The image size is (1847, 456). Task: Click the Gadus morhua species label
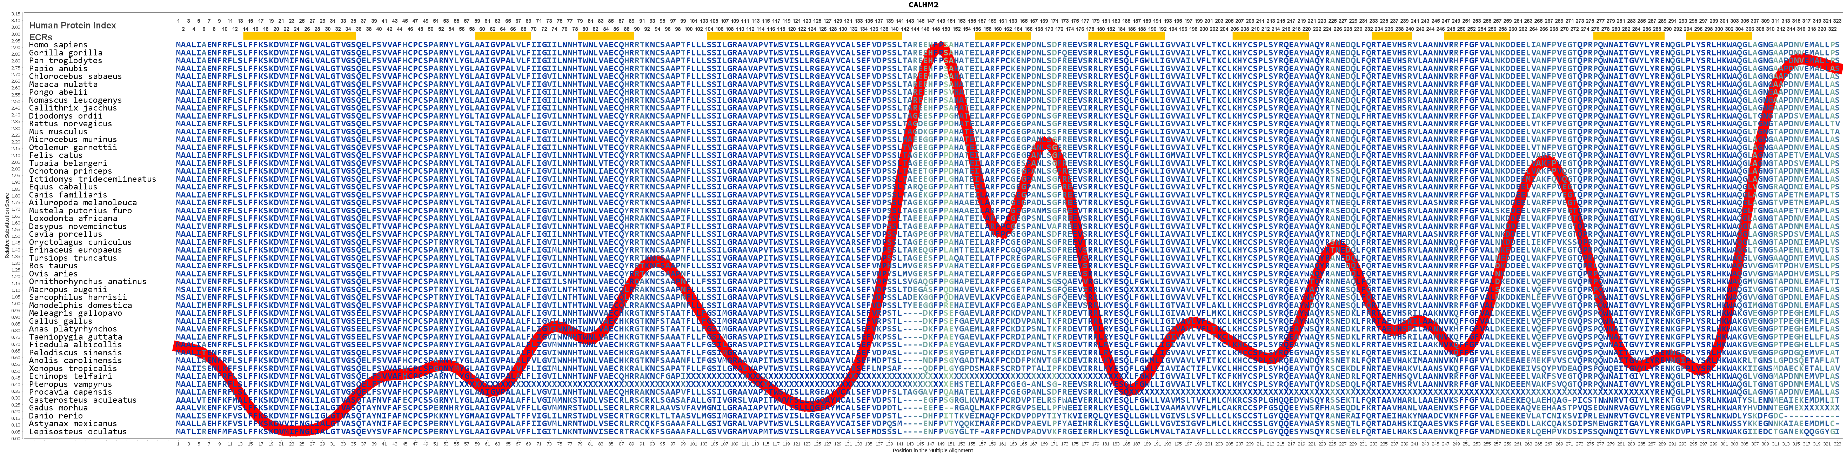click(x=58, y=408)
